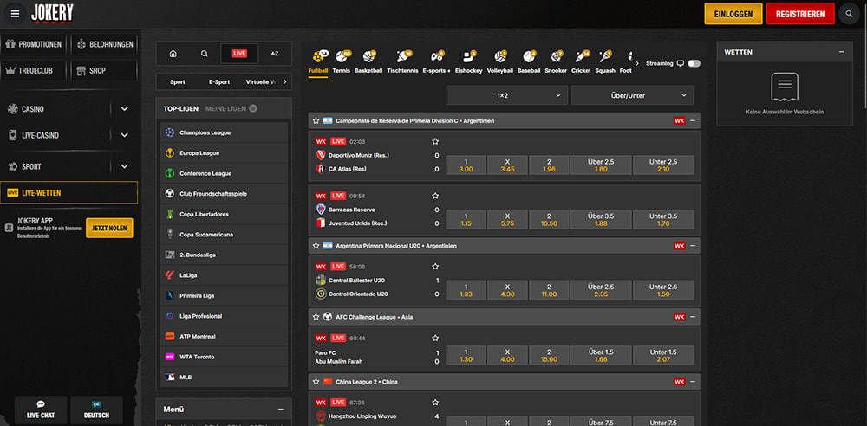Pick Über 2.5 at 2.35 odds
The image size is (867, 426).
(x=601, y=290)
